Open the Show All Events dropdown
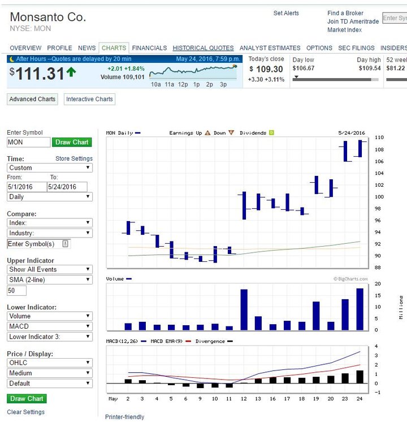 pyautogui.click(x=50, y=269)
